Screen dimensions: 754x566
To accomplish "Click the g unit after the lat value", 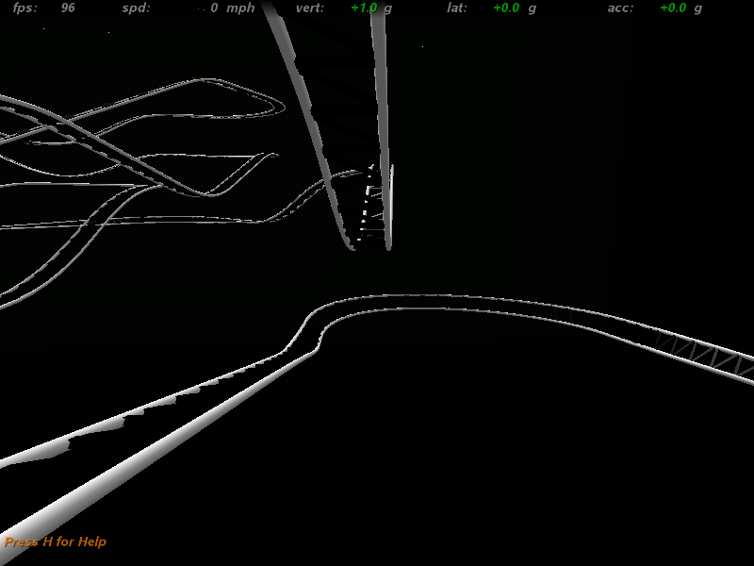I will pos(532,8).
